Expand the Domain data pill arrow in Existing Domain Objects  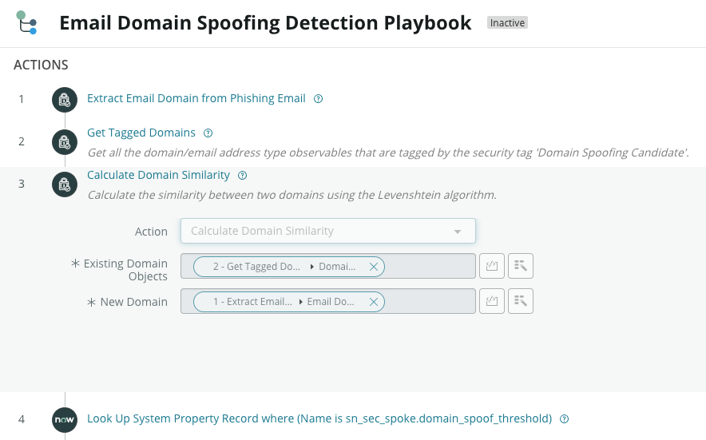[311, 267]
